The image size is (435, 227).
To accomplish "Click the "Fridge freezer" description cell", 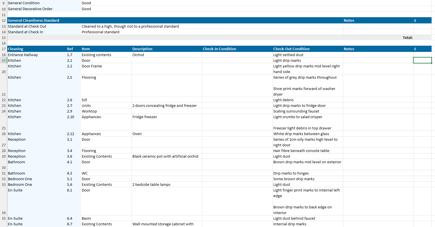I will (x=145, y=117).
